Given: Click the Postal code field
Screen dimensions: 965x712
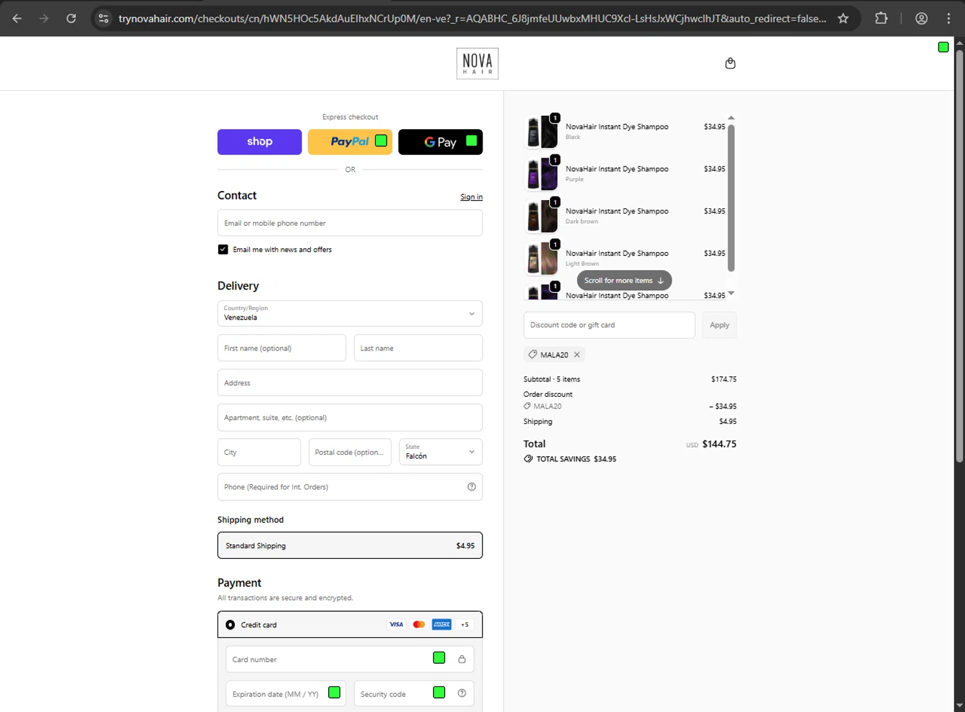Looking at the screenshot, I should pyautogui.click(x=350, y=452).
